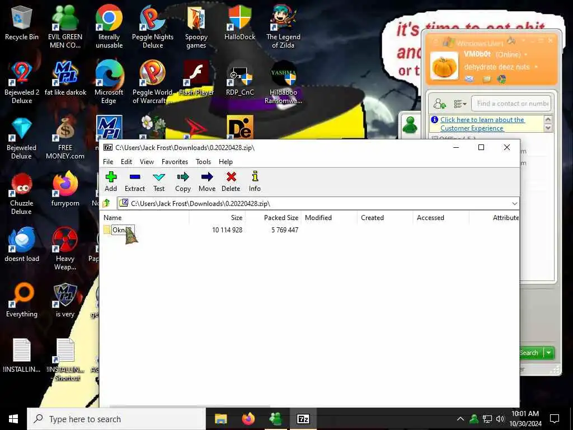Click the red Delete toolbar button

pos(231,182)
